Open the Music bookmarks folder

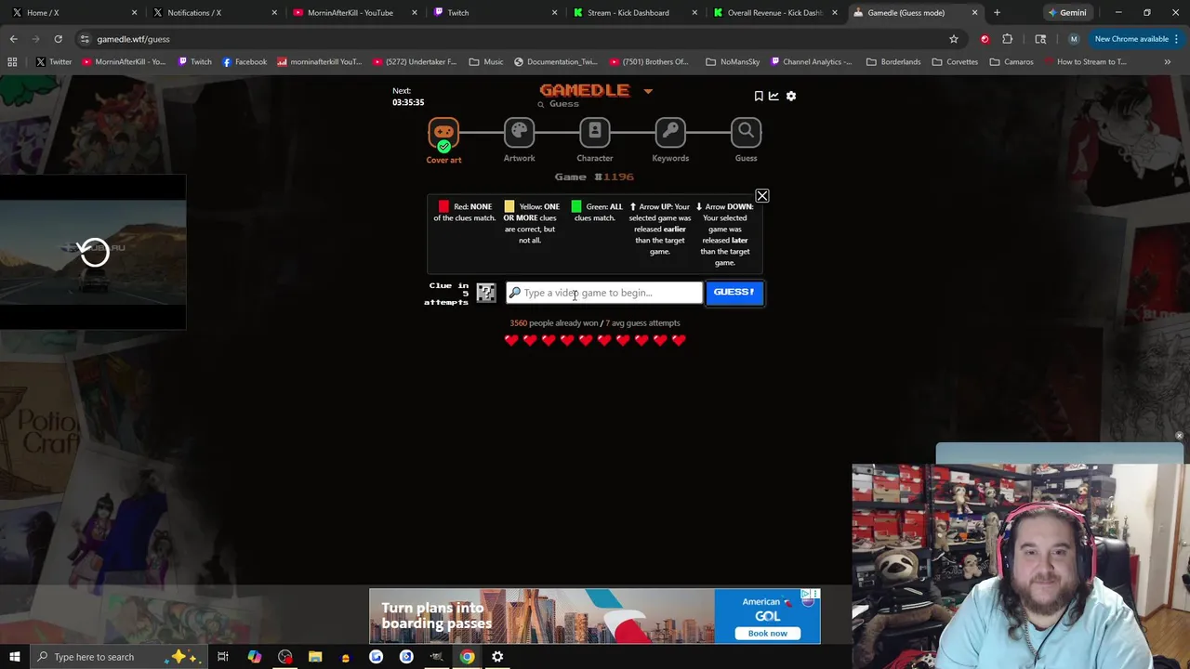[x=486, y=62]
